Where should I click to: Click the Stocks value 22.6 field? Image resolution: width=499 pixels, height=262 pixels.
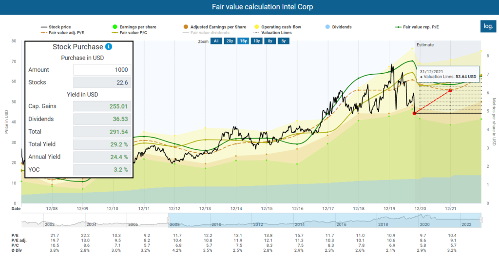pos(102,82)
